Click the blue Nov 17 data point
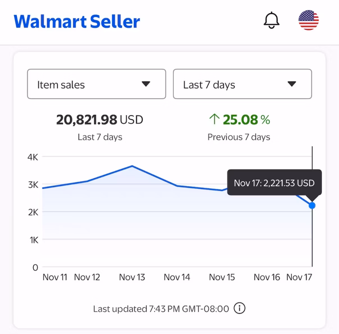This screenshot has height=334, width=339. tap(312, 206)
